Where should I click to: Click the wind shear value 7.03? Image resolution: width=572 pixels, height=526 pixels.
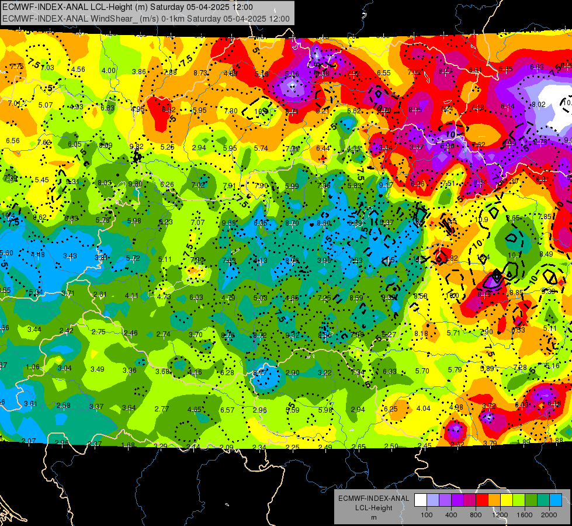47,68
